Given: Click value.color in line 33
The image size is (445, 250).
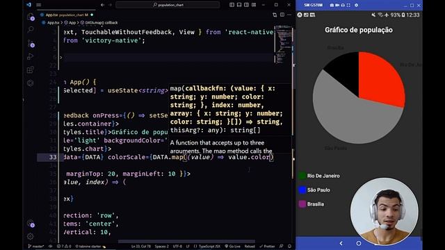Looking at the screenshot, I should (249, 157).
